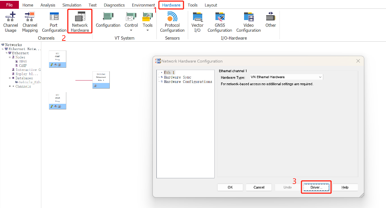Open the Network Hardware configuration
The width and height of the screenshot is (386, 208).
pos(80,22)
